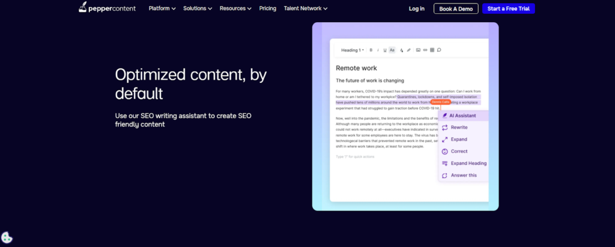Expand the Platform navigation menu
This screenshot has width=615, height=247.
162,8
